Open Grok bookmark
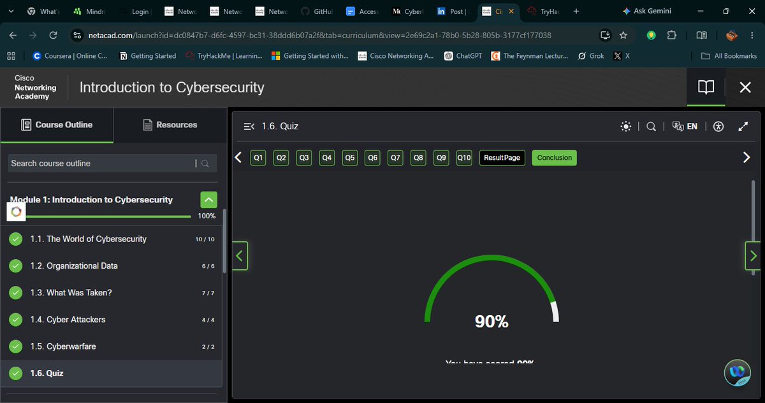 591,56
